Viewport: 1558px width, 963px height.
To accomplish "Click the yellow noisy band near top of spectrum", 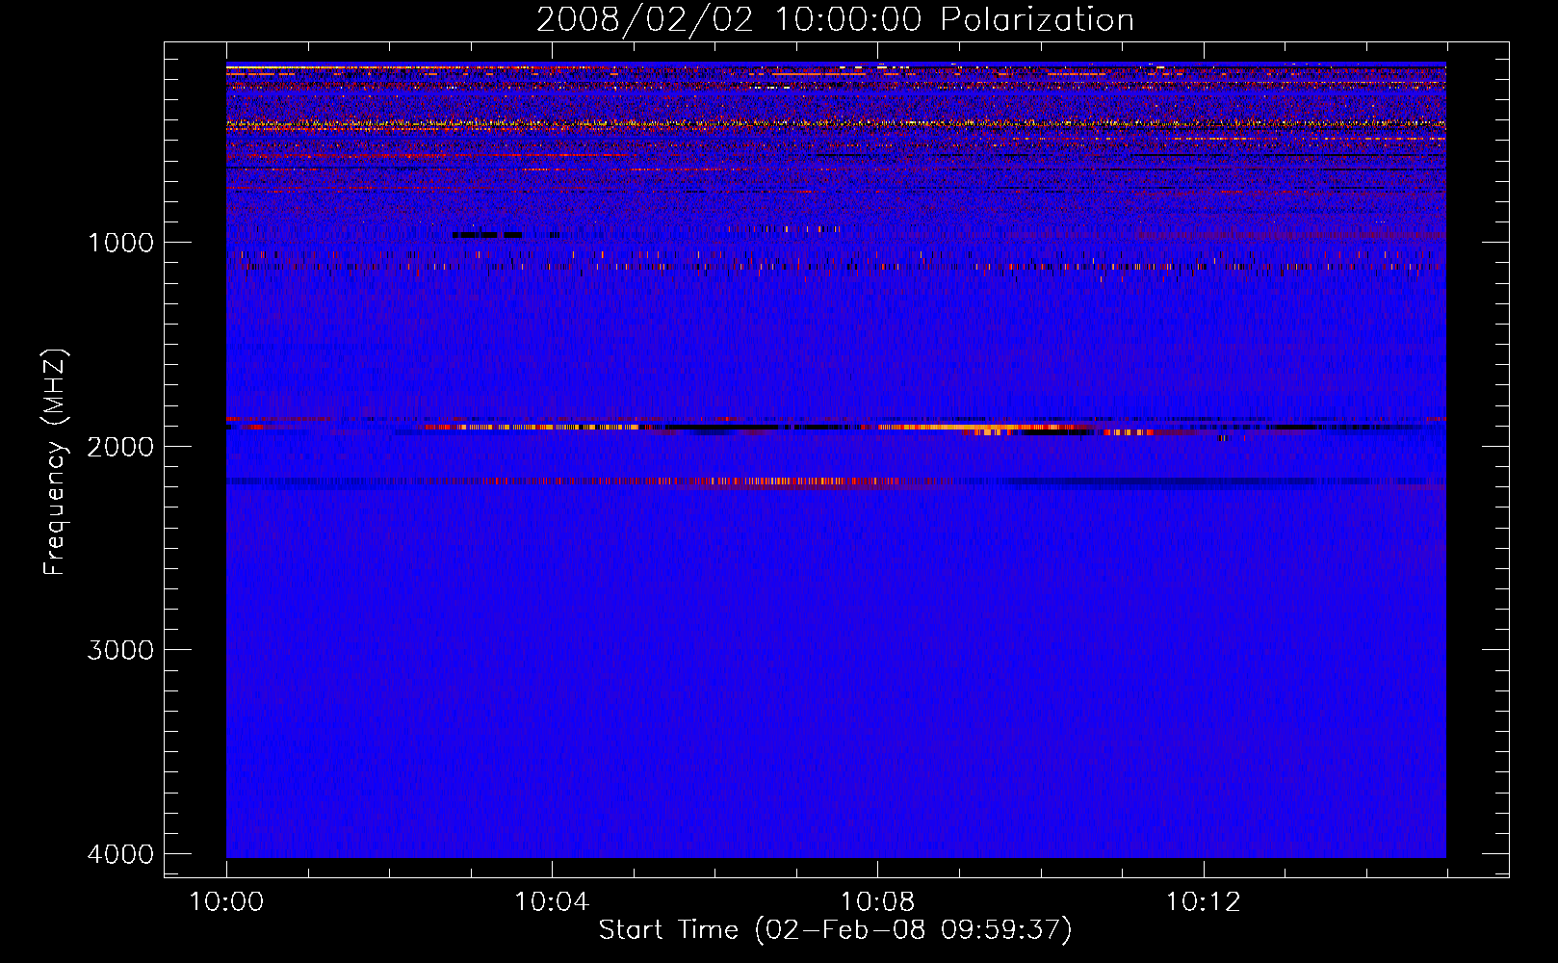I will coord(836,123).
